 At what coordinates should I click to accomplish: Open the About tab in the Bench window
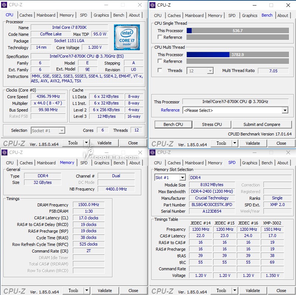pos(283,16)
